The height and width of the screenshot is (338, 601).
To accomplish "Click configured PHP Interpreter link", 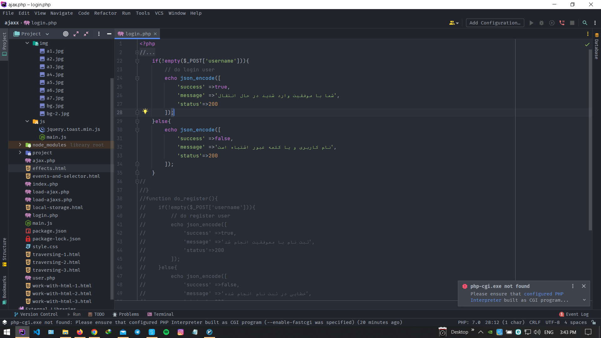I will pos(517,297).
